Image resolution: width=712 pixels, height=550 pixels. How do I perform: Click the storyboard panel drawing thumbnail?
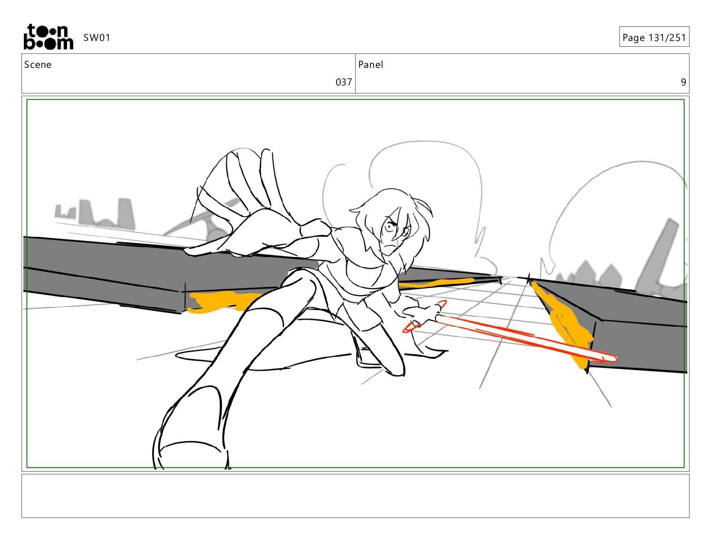point(356,284)
